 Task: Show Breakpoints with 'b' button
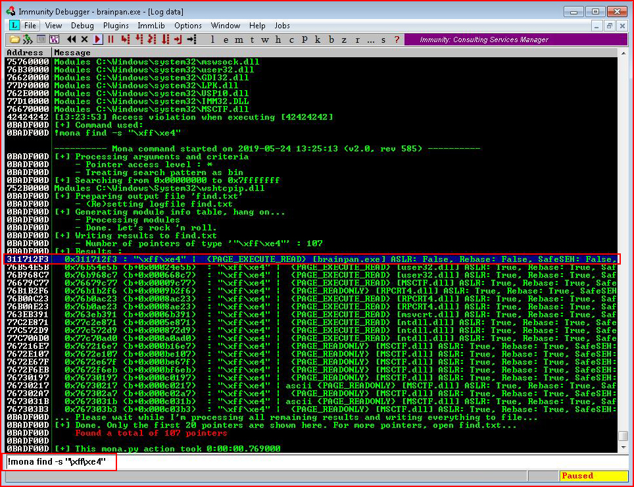click(331, 39)
